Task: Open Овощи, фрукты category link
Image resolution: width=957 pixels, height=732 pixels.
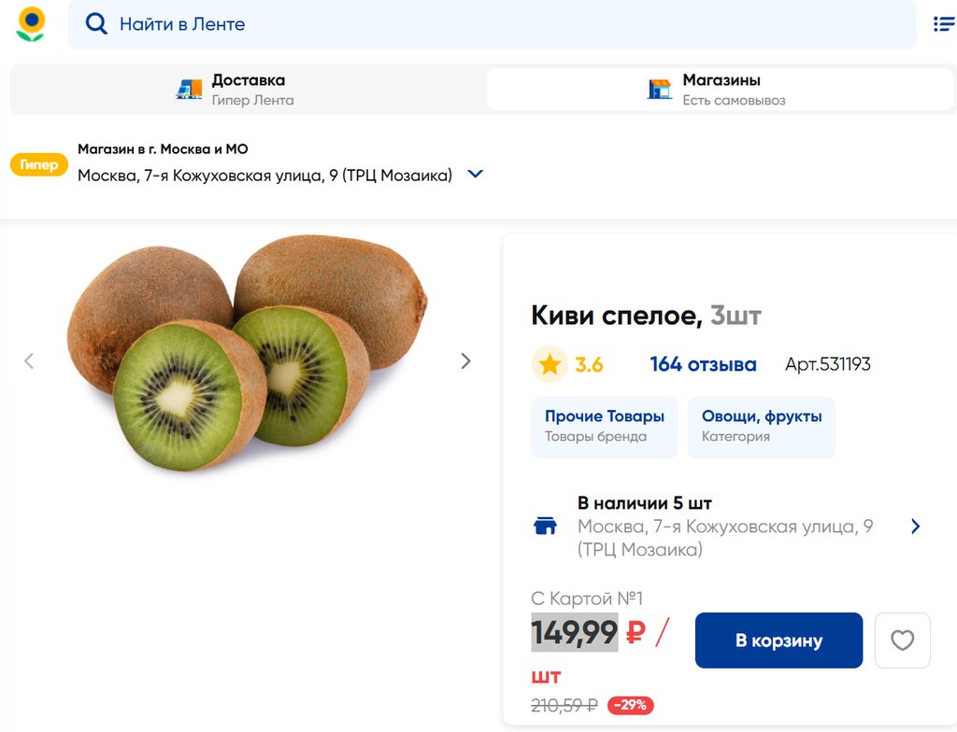Action: 762,426
